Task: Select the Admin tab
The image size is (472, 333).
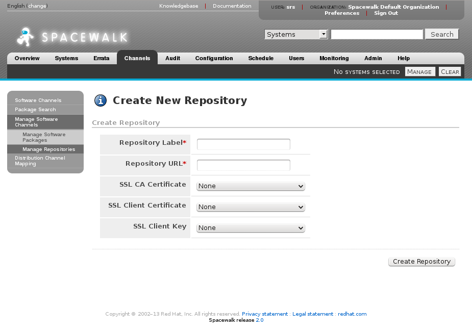Action: click(x=373, y=58)
